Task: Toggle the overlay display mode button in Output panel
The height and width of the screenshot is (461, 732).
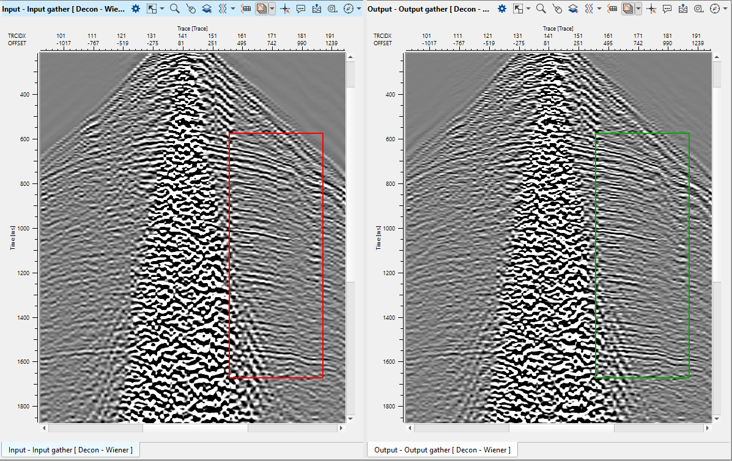Action: coord(627,9)
